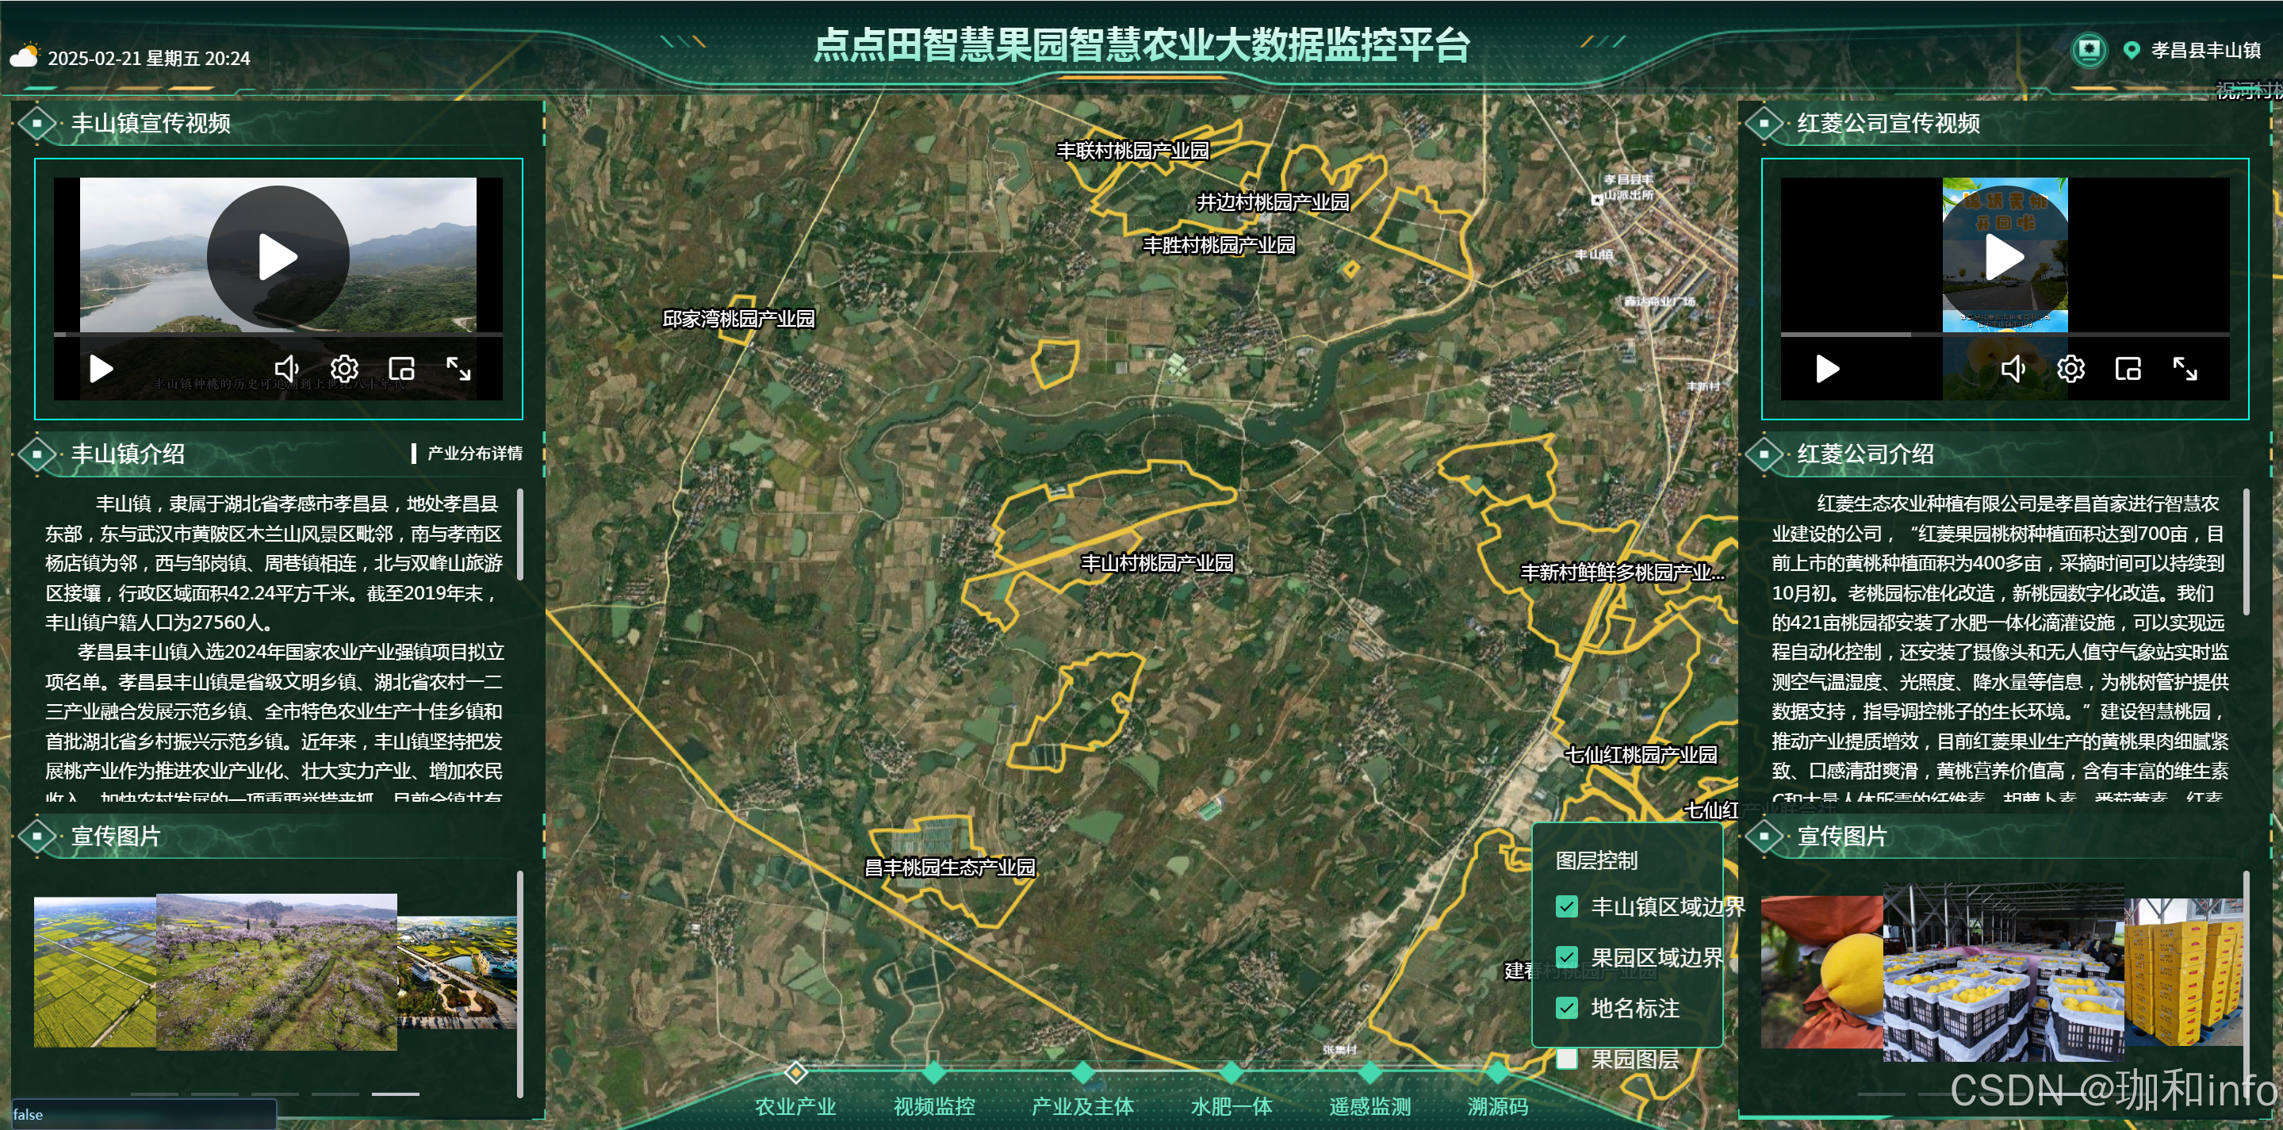The width and height of the screenshot is (2283, 1130).
Task: Enter fullscreen on 红菱公司 video
Action: 2185,369
